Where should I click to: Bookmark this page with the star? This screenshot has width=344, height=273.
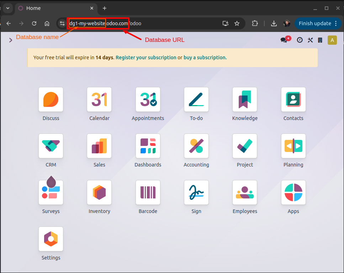[237, 23]
